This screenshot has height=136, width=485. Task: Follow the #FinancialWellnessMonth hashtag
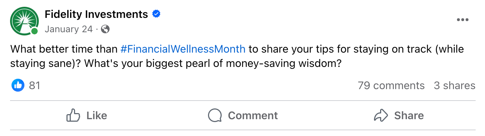(x=183, y=49)
